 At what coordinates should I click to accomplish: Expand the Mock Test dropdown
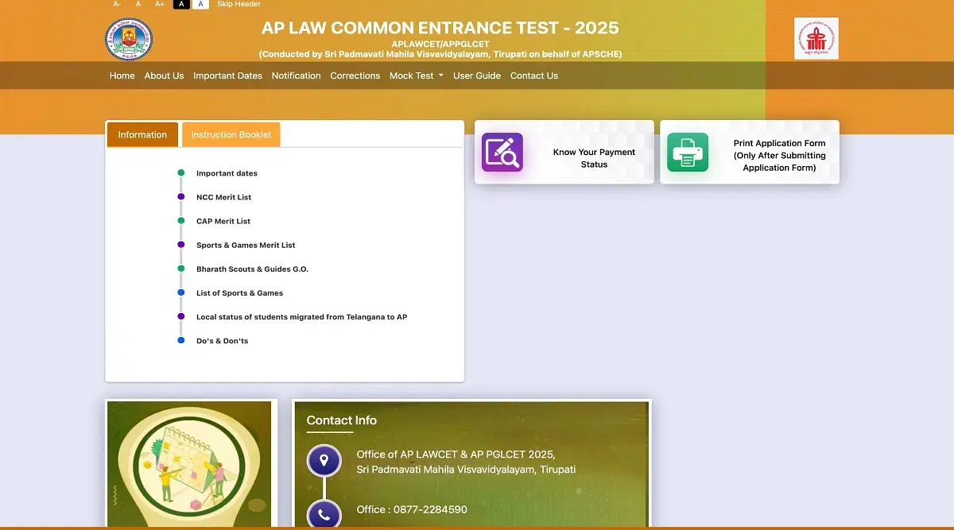coord(417,75)
